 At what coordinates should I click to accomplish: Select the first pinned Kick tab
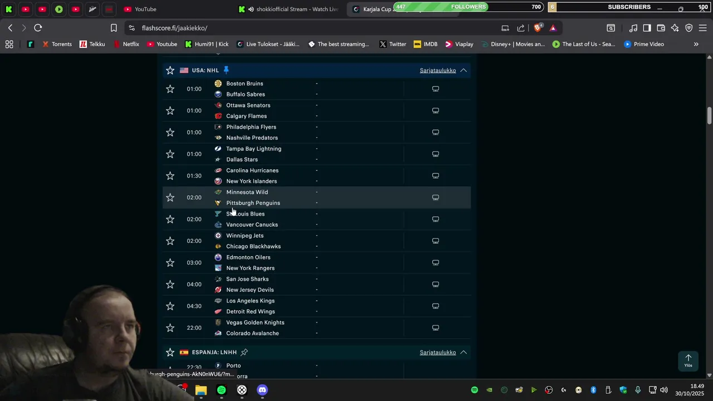[x=9, y=9]
